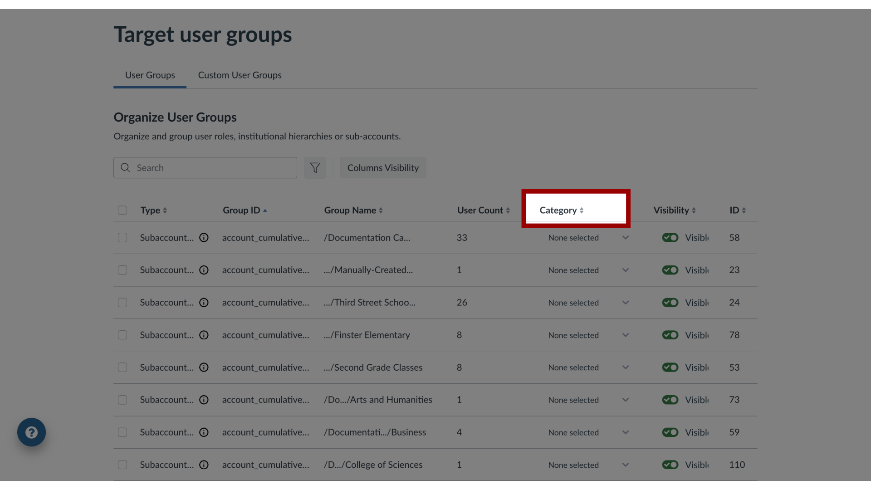Click group name .../Second Grade Classes
This screenshot has width=871, height=490.
tap(373, 367)
